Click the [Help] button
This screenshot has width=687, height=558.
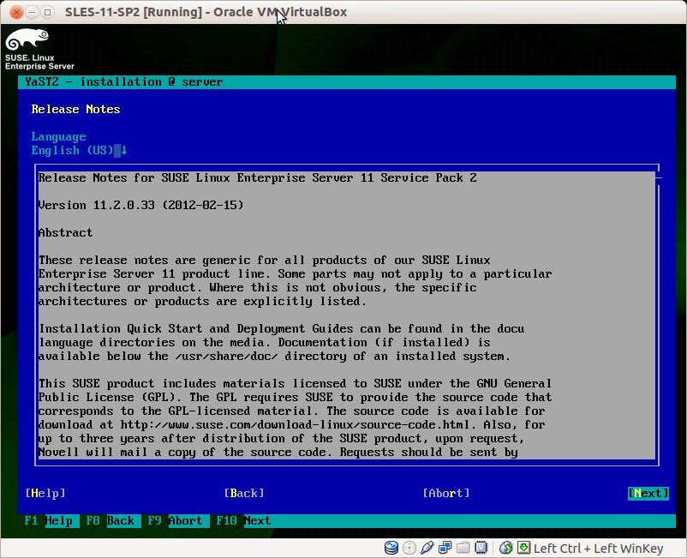click(45, 493)
